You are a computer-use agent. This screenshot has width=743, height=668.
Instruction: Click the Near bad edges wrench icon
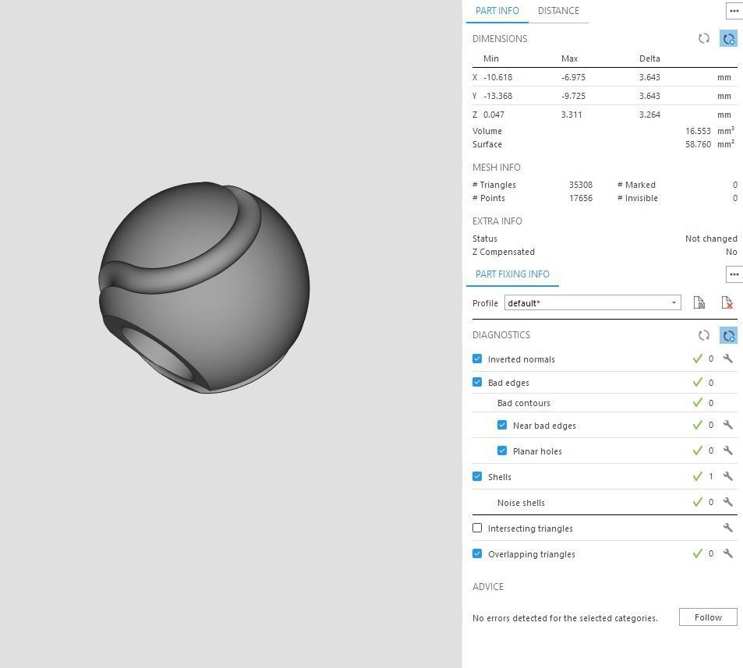(x=728, y=425)
